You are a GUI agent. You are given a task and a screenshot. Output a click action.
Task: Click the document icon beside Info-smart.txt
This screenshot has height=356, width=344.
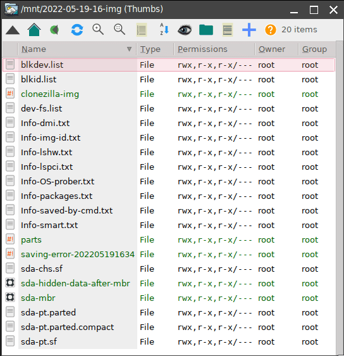click(10, 224)
